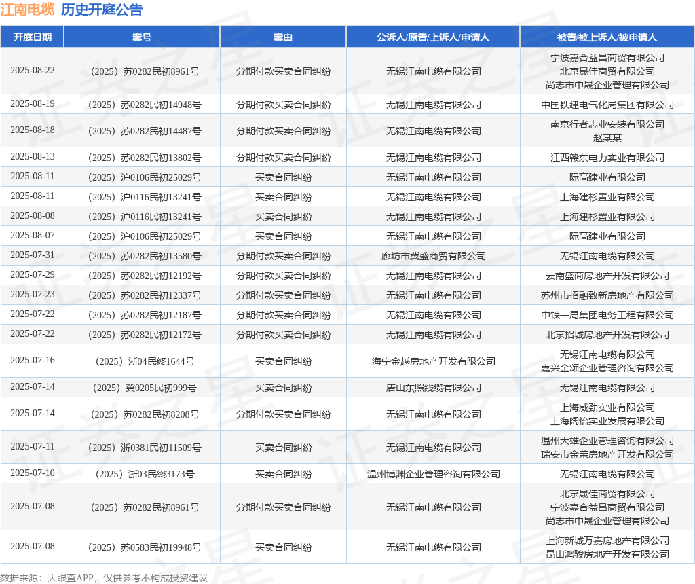This screenshot has height=584, width=695.
Task: Select the 案号 column header
Action: coord(142,37)
